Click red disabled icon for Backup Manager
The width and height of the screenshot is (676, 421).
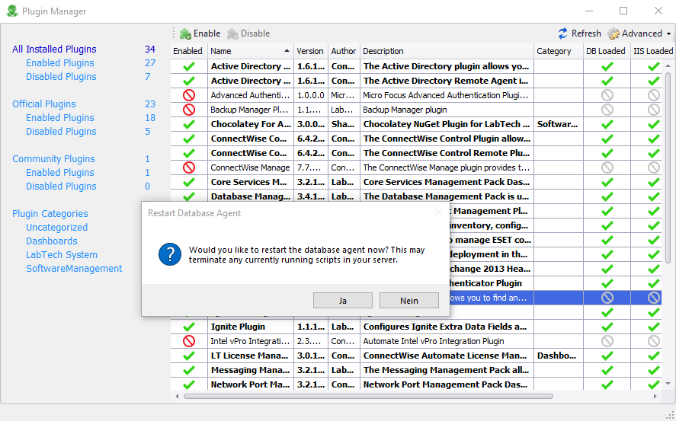(189, 110)
